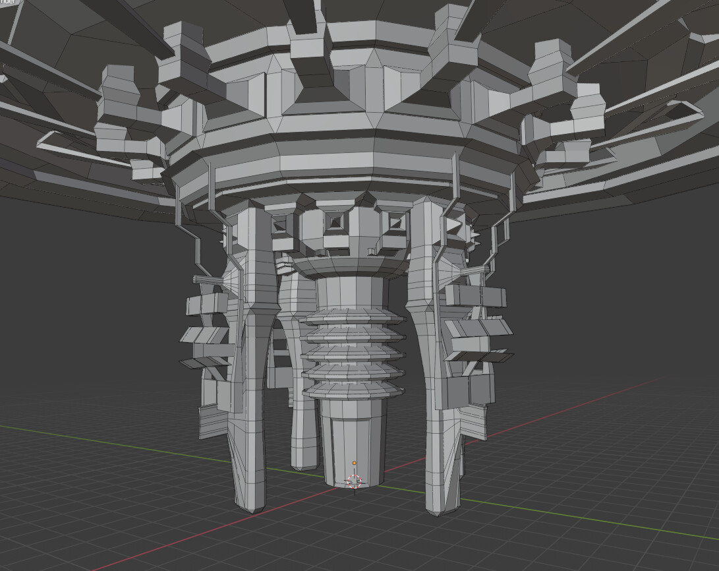The height and width of the screenshot is (571, 719).
Task: Click the 3D cursor crosshair gizmo
Action: (354, 481)
